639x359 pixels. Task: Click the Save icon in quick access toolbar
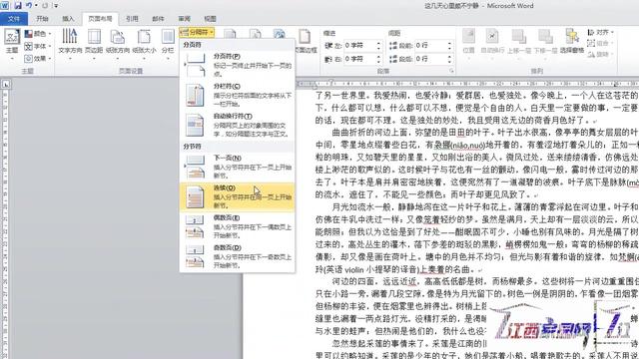click(18, 6)
